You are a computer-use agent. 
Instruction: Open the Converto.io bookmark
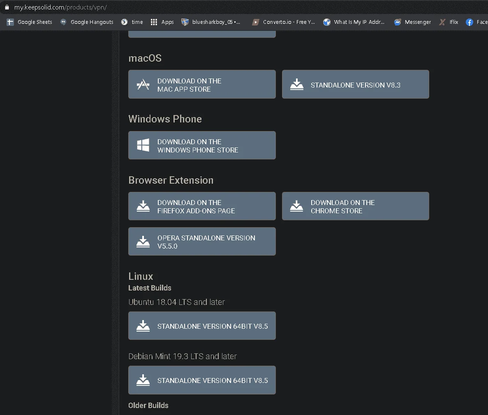pos(284,22)
